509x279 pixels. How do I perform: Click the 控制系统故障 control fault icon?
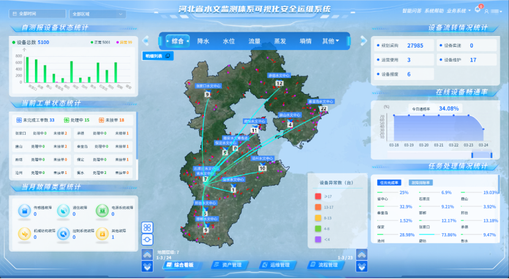pos(62,233)
